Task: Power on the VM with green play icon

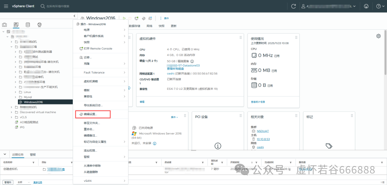Action: pos(124,18)
